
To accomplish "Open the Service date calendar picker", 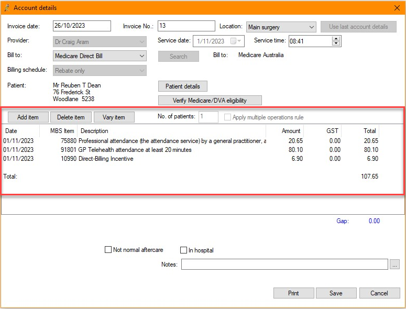I will 236,41.
